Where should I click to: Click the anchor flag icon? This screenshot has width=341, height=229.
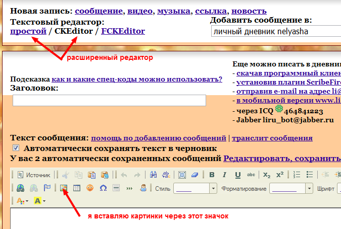coord(47,188)
